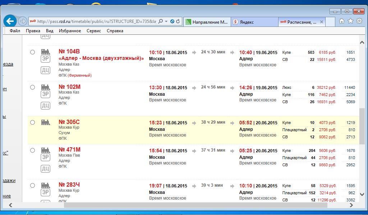Click the locomotive icon for train 305С
This screenshot has height=215, width=368.
pyautogui.click(x=45, y=122)
